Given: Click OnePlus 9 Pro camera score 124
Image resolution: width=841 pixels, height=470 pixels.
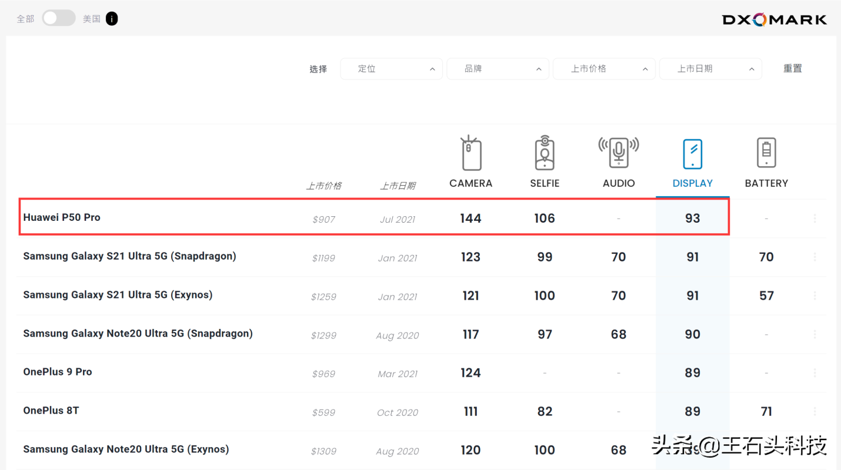Looking at the screenshot, I should click(470, 373).
